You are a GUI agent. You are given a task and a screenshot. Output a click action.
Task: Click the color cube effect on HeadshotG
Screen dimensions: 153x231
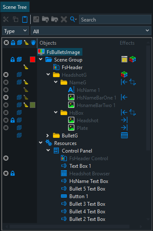coord(124,75)
